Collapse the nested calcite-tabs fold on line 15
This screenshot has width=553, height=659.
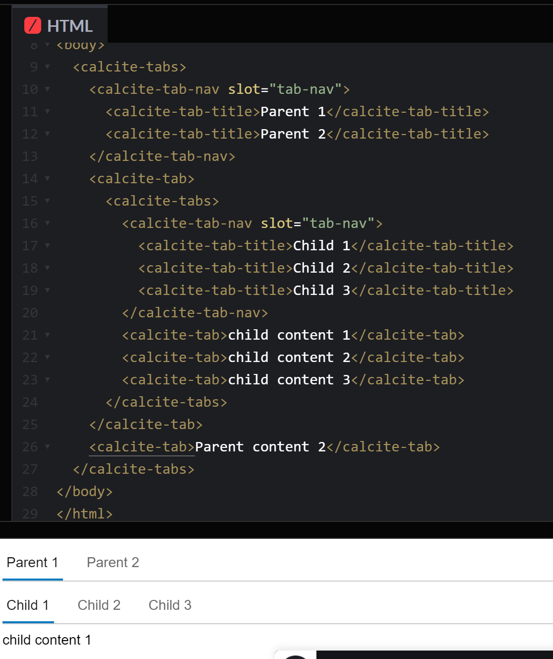coord(46,201)
